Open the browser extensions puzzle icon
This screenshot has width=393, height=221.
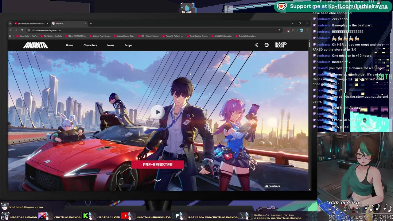[x=293, y=30]
